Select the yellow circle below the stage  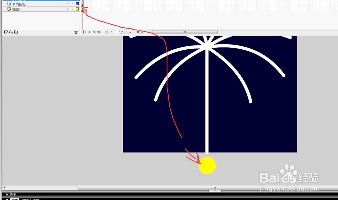[207, 166]
